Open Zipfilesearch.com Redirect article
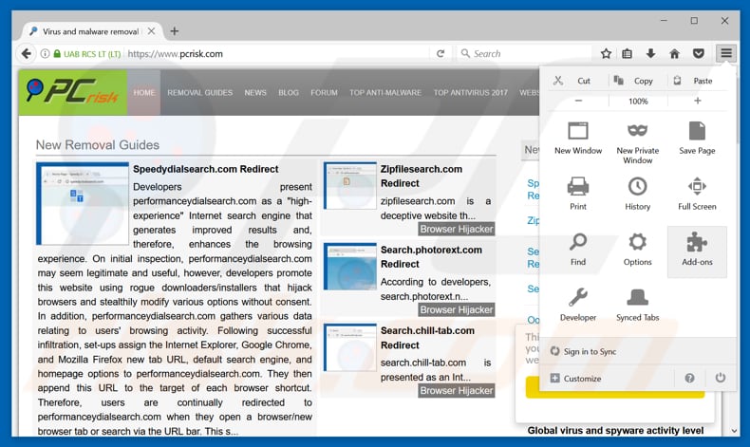750x447 pixels. 422,176
